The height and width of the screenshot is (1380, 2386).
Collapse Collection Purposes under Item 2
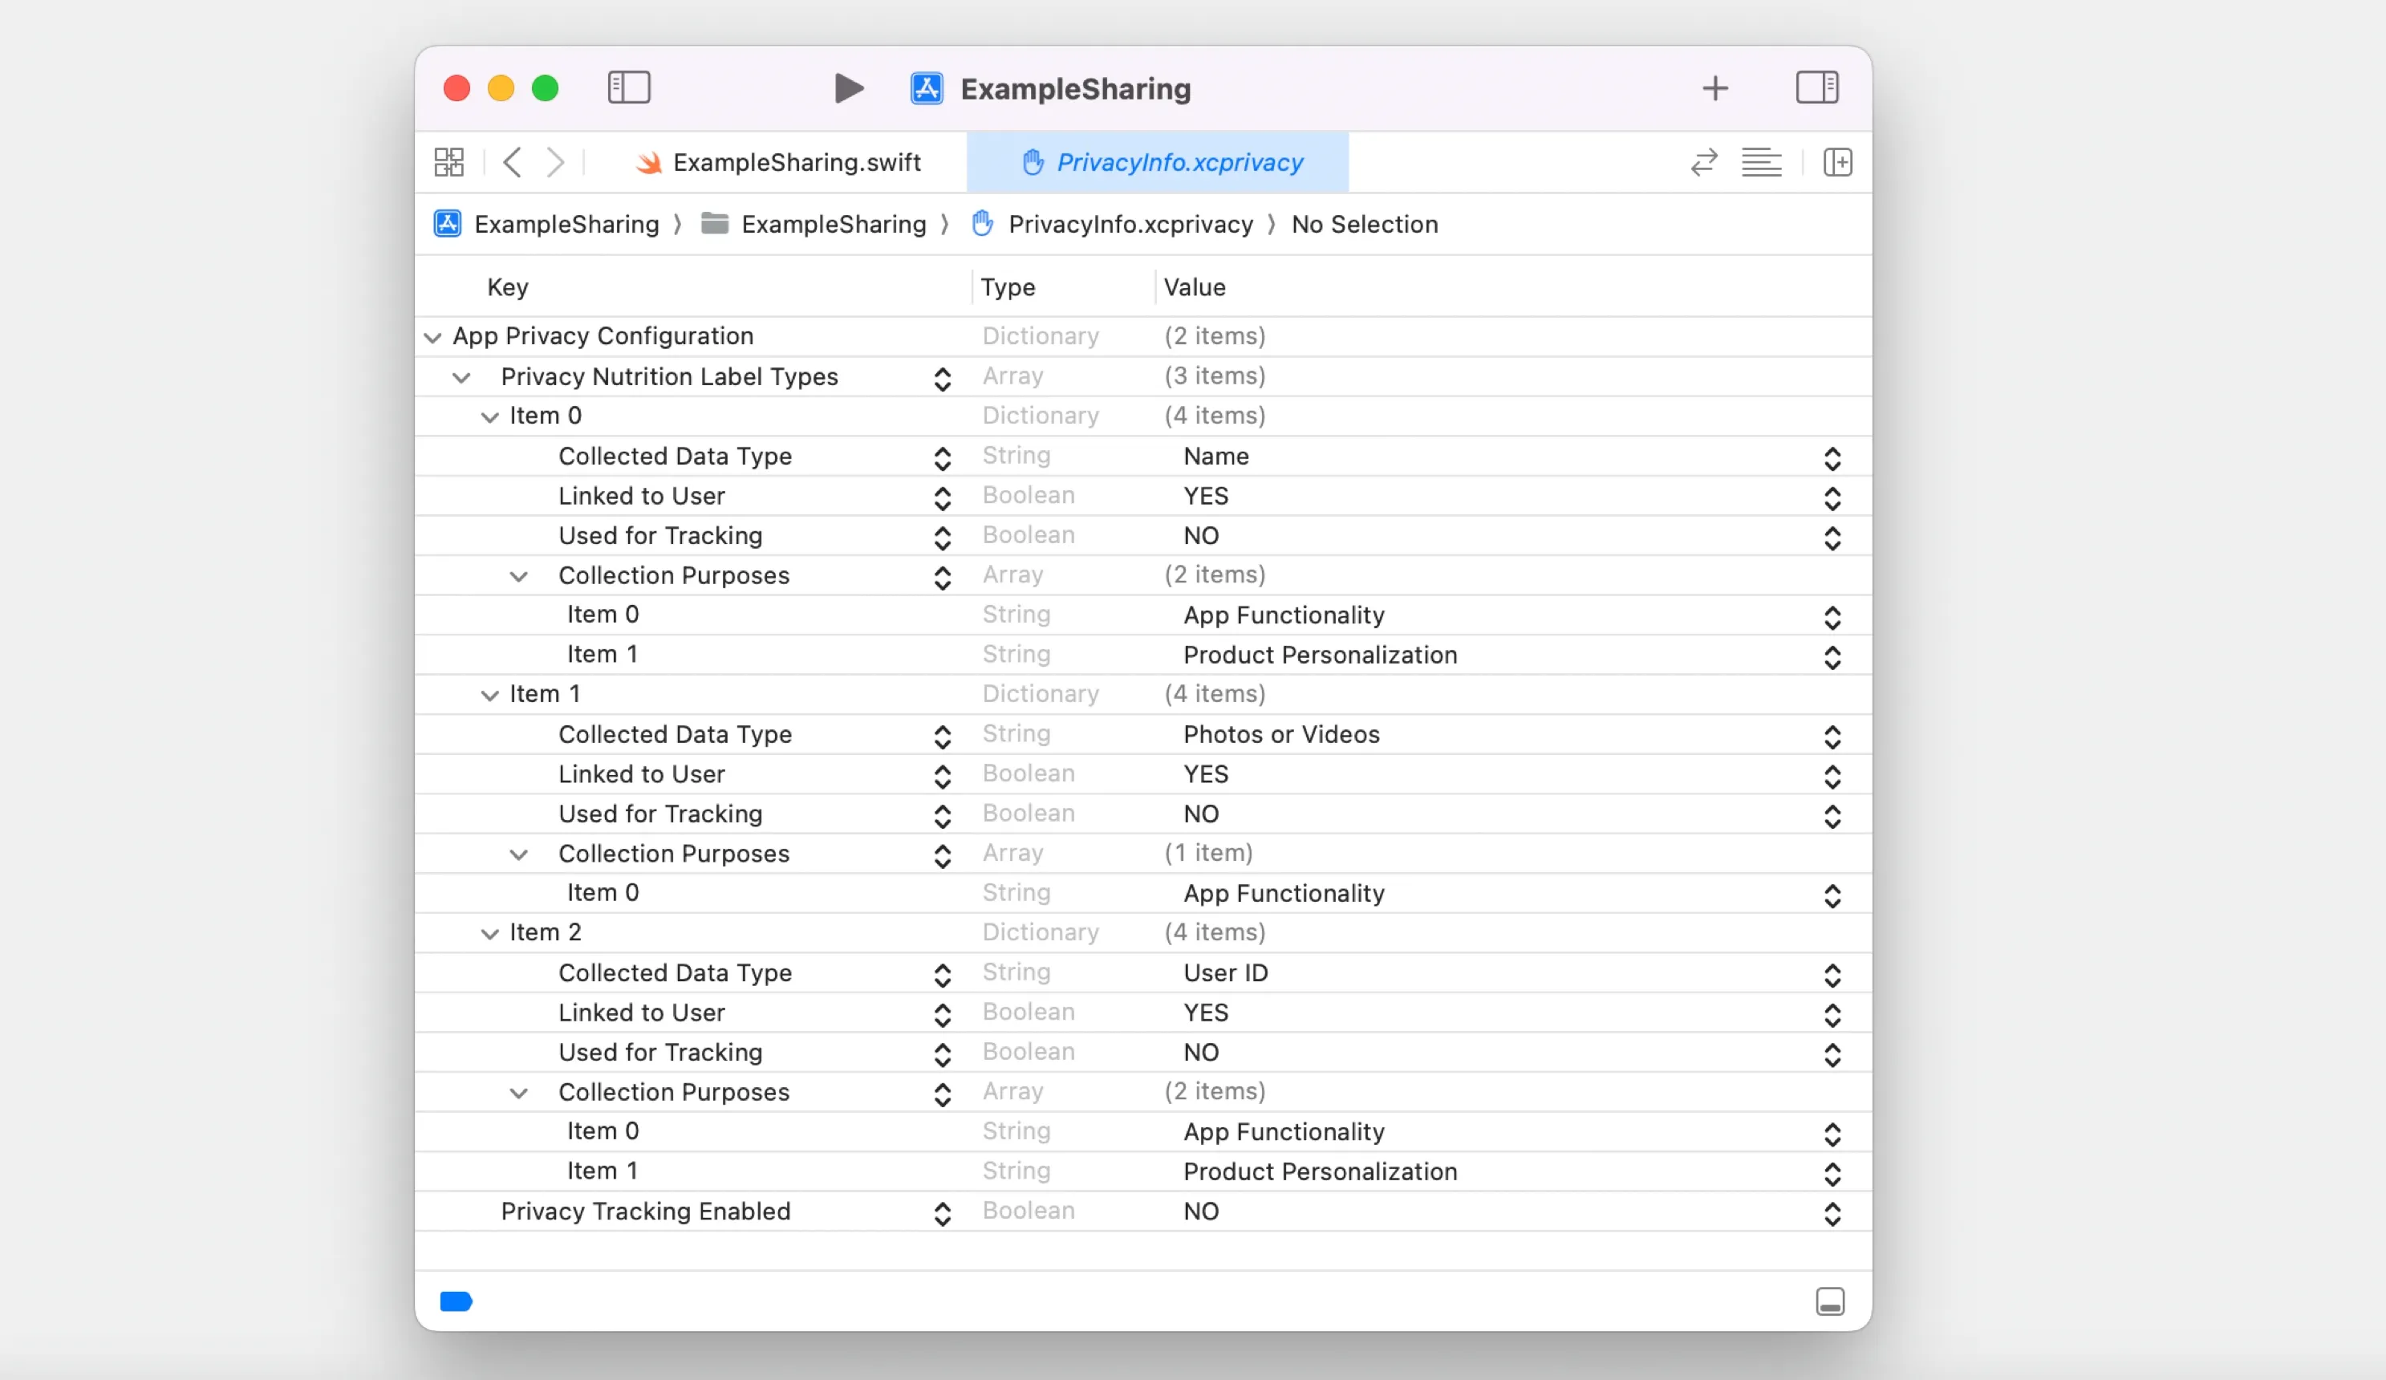(518, 1093)
